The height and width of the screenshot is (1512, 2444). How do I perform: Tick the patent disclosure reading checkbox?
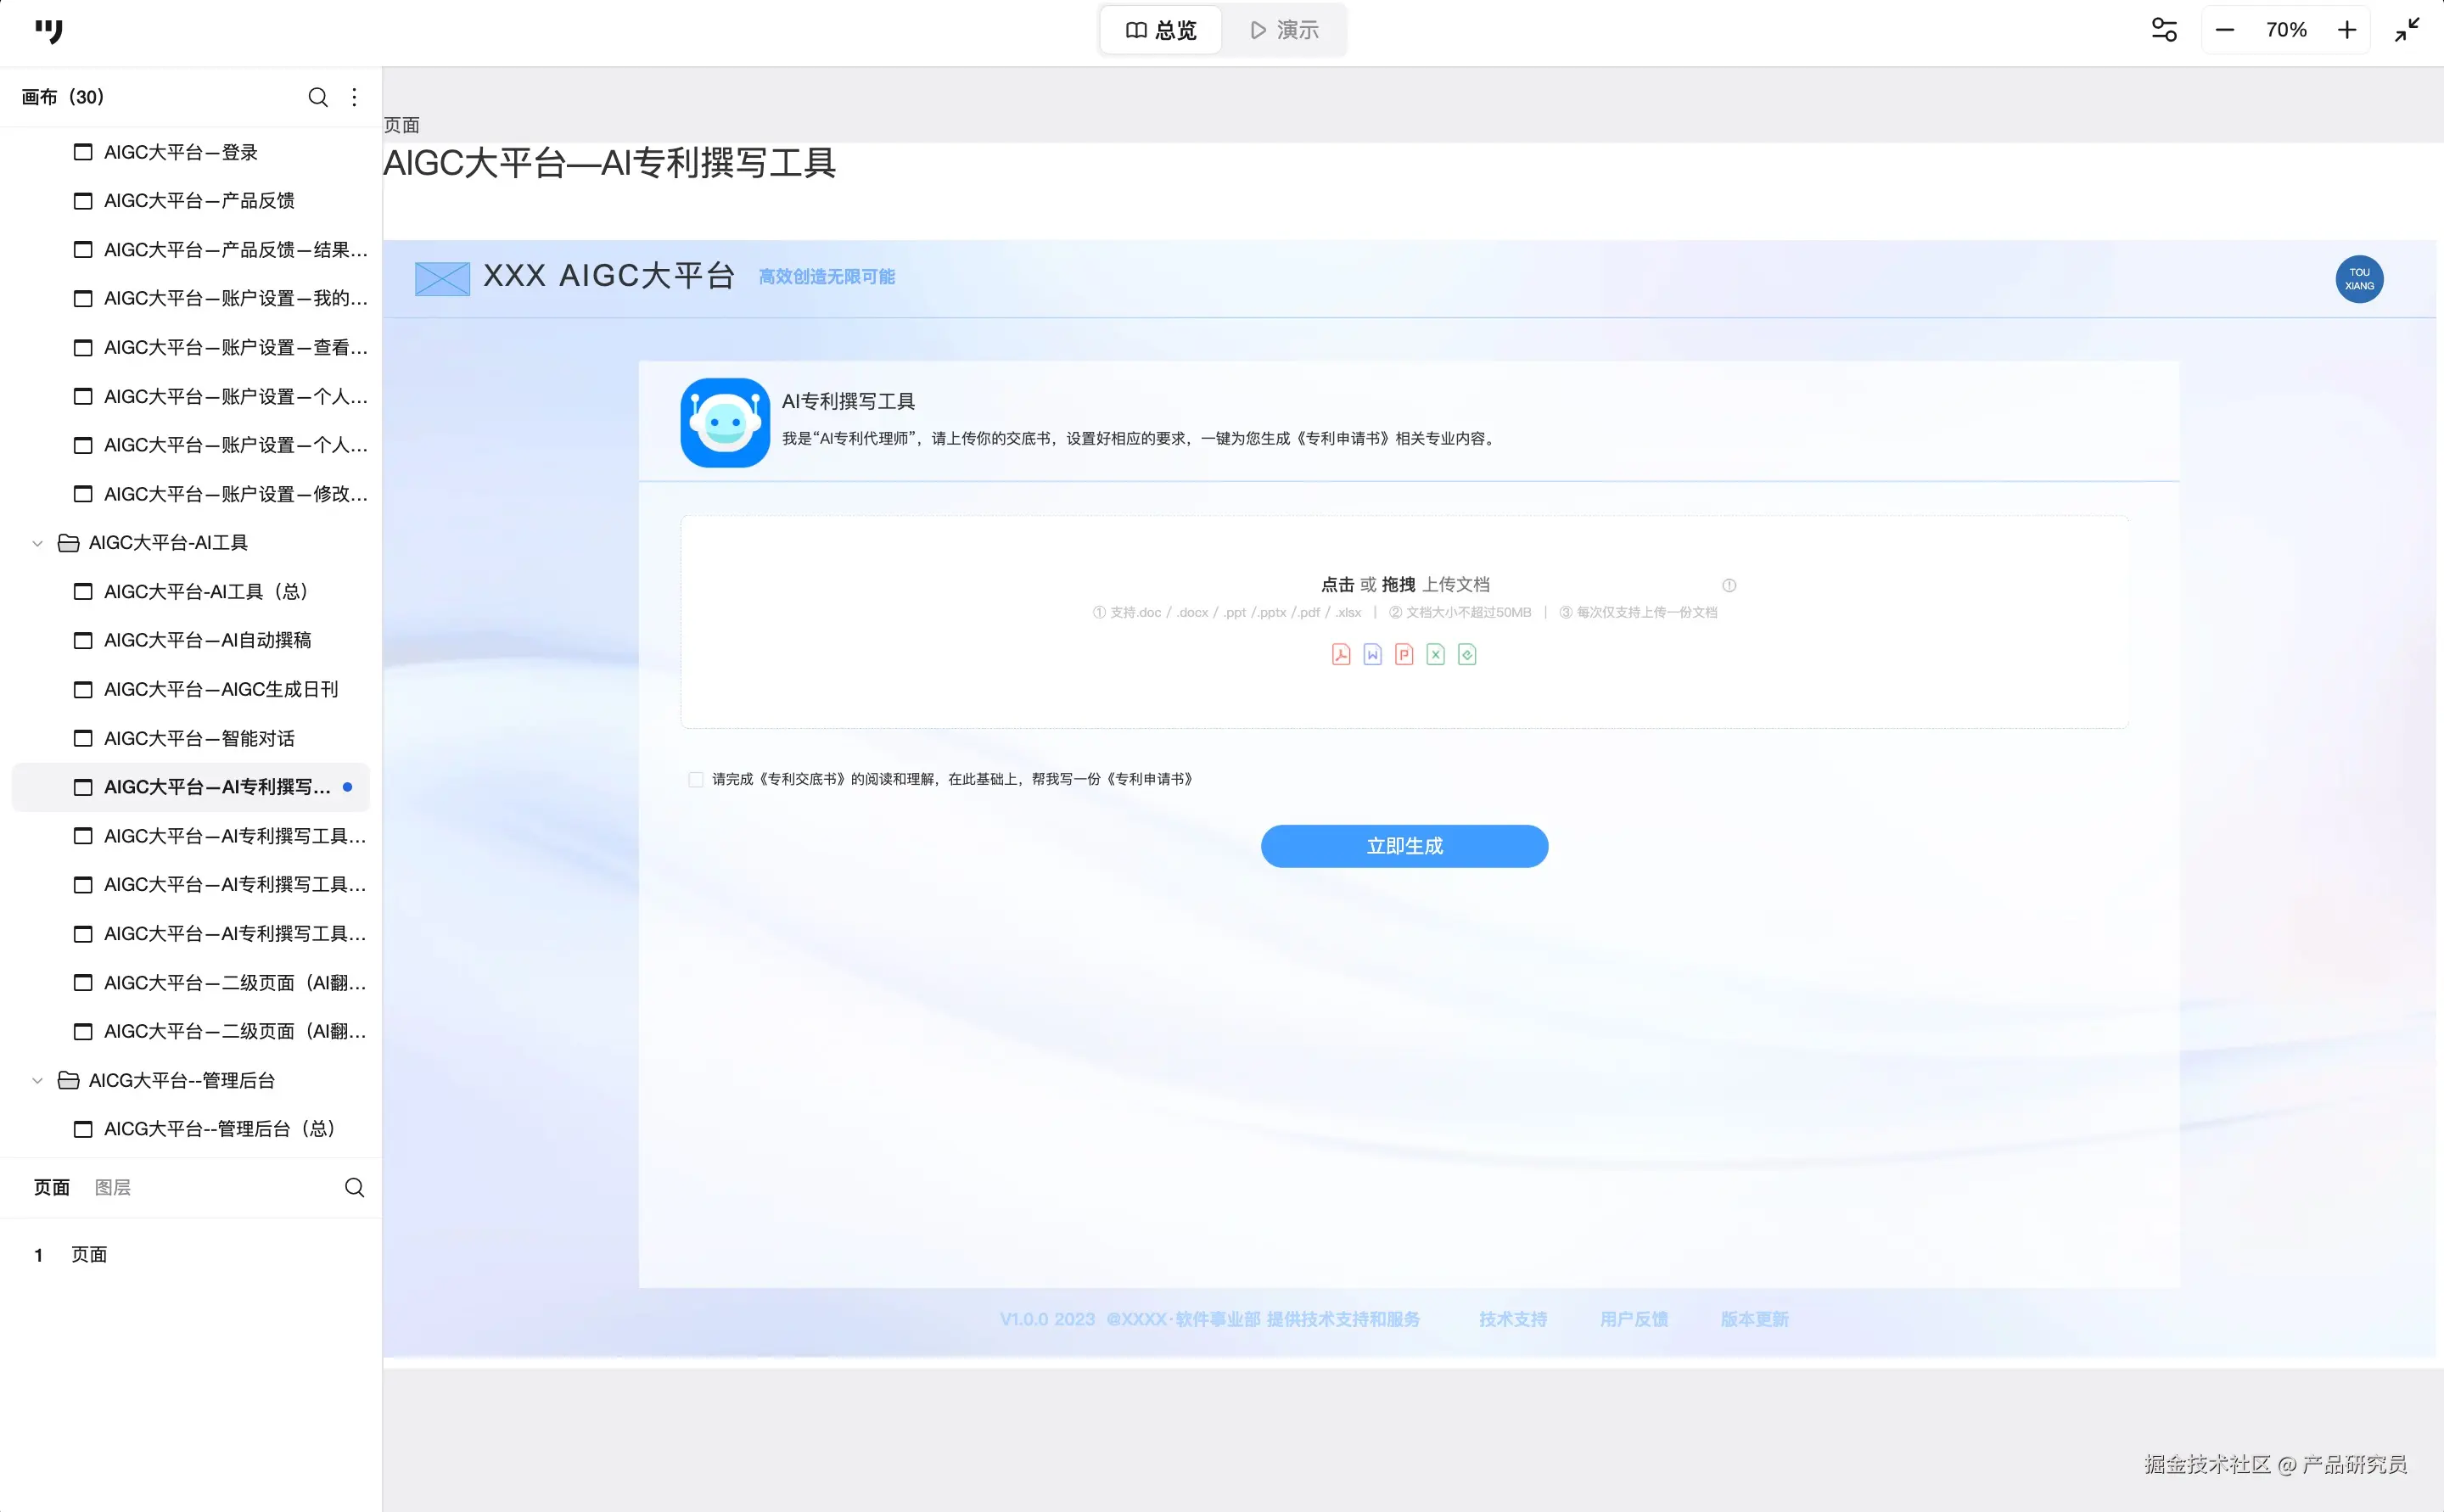696,779
